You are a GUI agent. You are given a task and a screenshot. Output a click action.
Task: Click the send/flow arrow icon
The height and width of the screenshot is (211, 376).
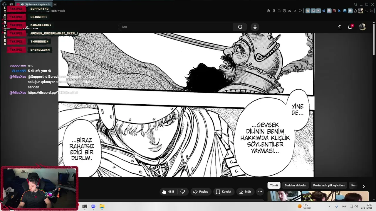click(295, 11)
